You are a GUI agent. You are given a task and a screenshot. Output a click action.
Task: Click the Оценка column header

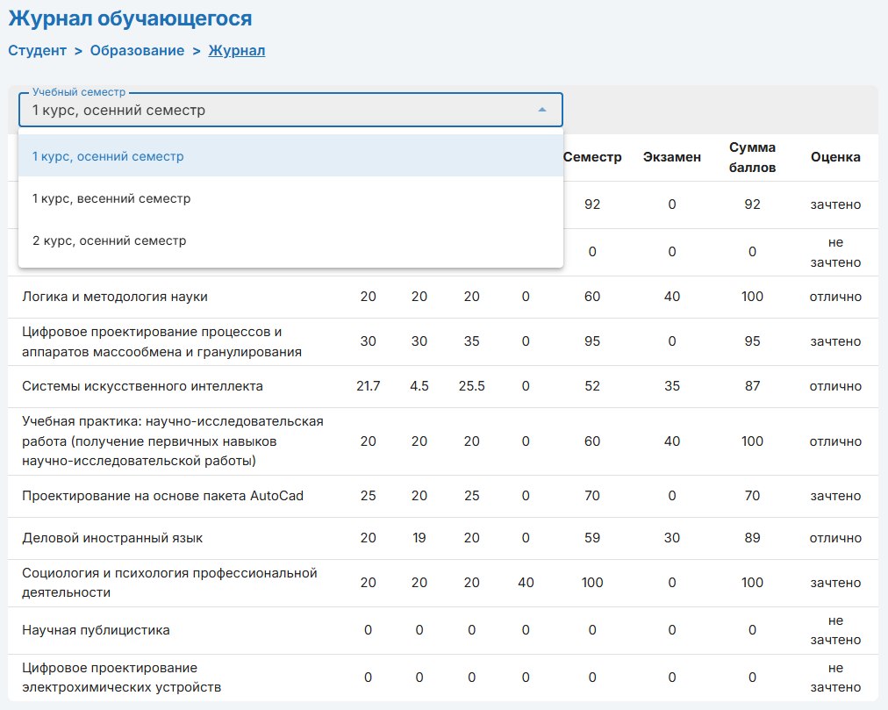(835, 158)
